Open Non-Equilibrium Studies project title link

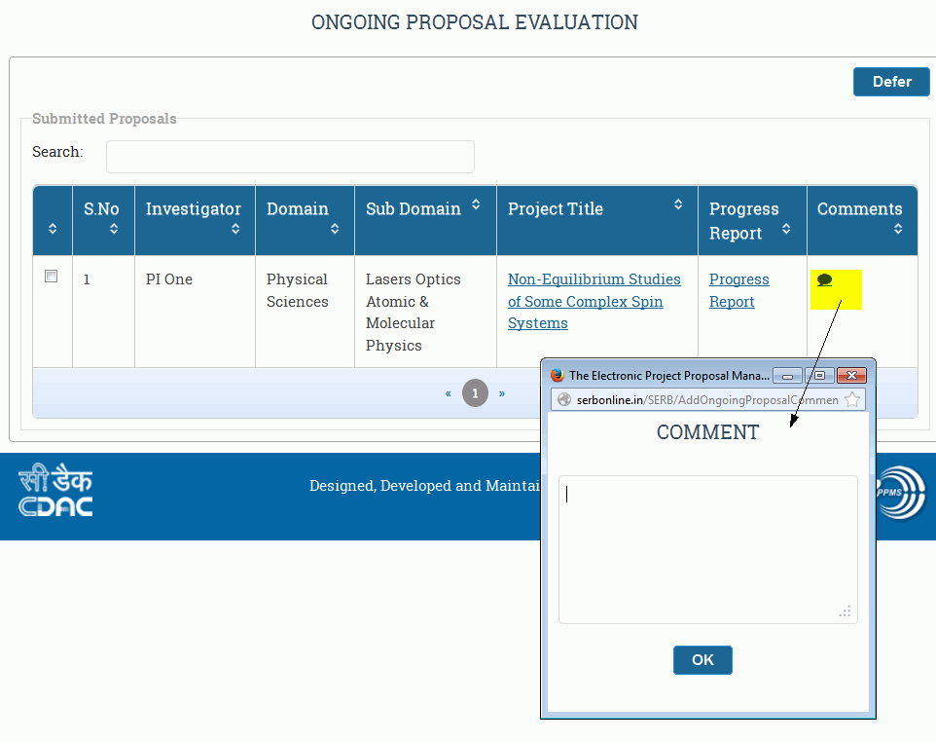coord(594,301)
